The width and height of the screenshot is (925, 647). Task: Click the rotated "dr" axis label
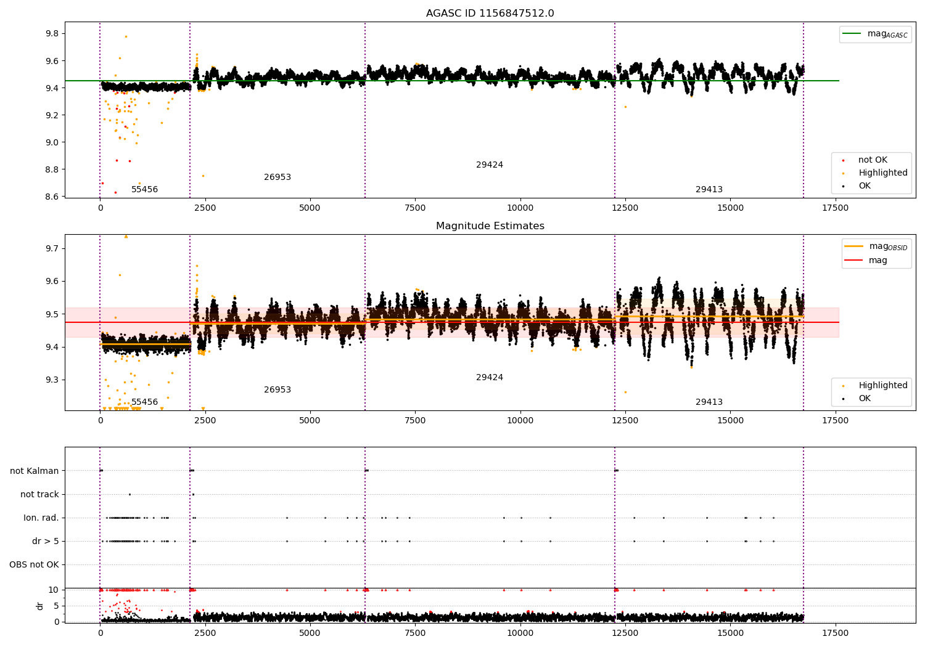point(40,606)
